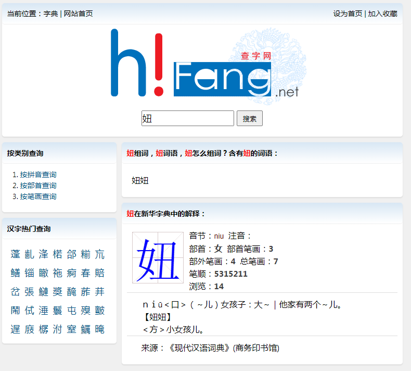Select hot character 蓬
This screenshot has width=411, height=371.
15,254
